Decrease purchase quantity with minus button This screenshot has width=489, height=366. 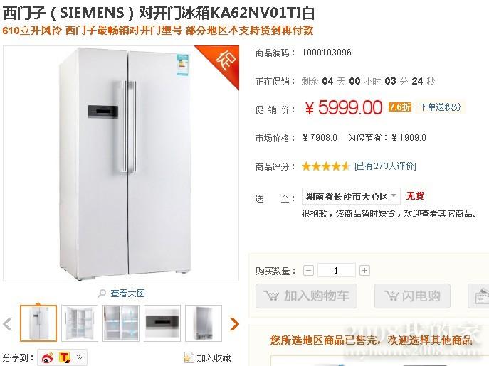pos(308,270)
